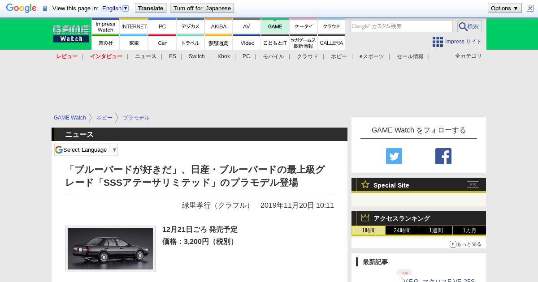
Task: Select the 1週間 ranking tab
Action: [x=436, y=231]
